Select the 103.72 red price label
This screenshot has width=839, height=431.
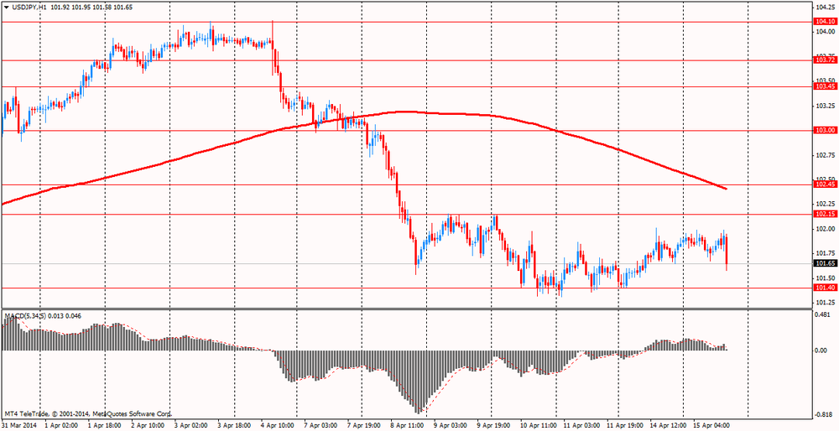point(825,60)
